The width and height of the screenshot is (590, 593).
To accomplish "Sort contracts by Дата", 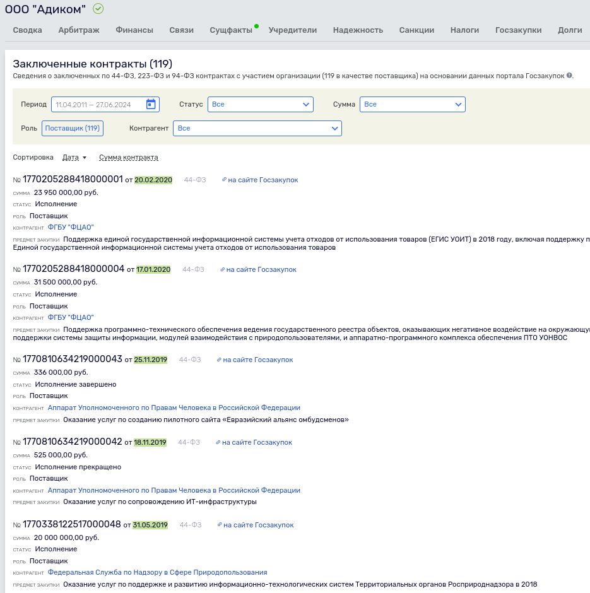I will coord(71,157).
